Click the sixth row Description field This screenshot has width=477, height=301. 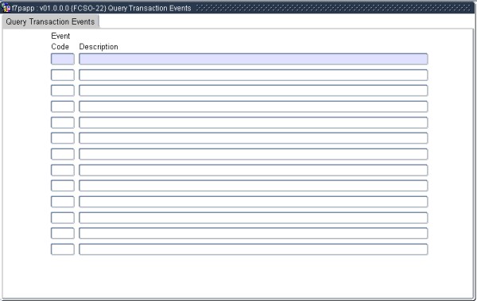(254, 138)
